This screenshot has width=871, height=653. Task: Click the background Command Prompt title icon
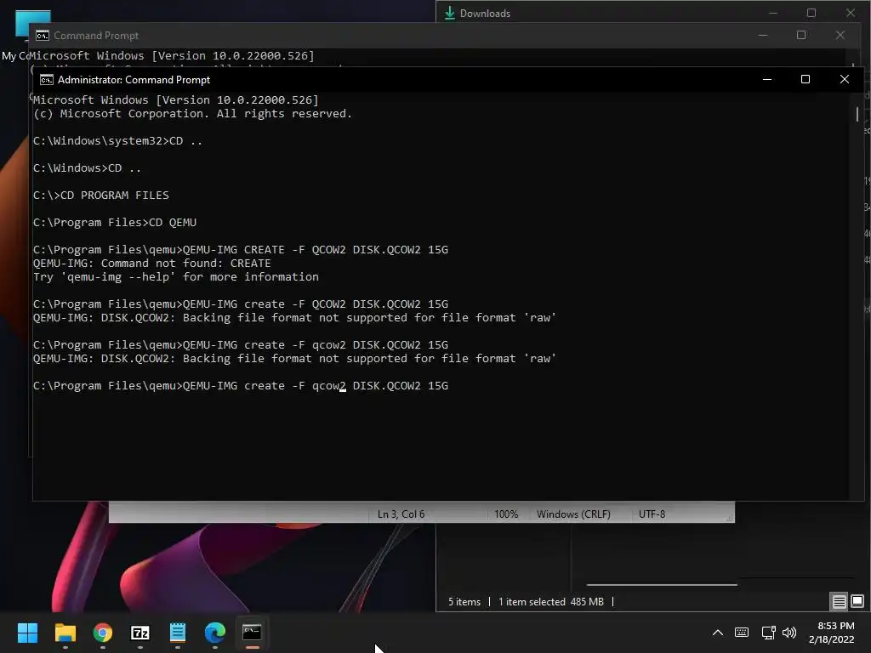[43, 36]
